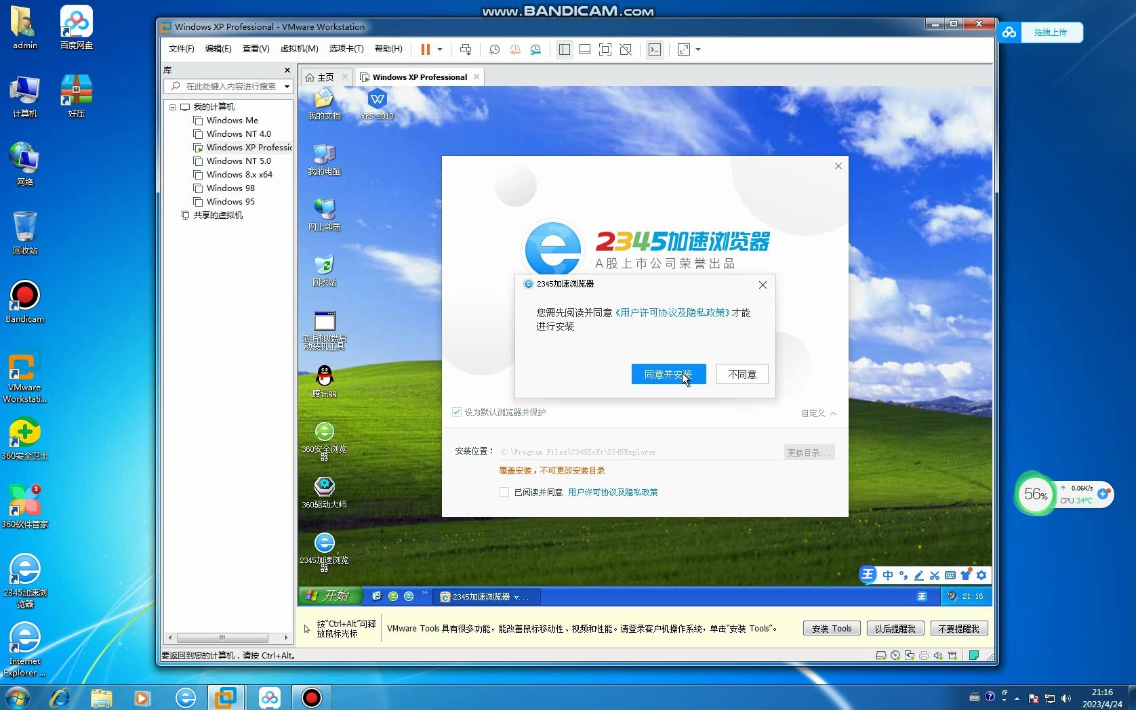Select Windows 98 in the library
The image size is (1136, 710).
[x=230, y=188]
